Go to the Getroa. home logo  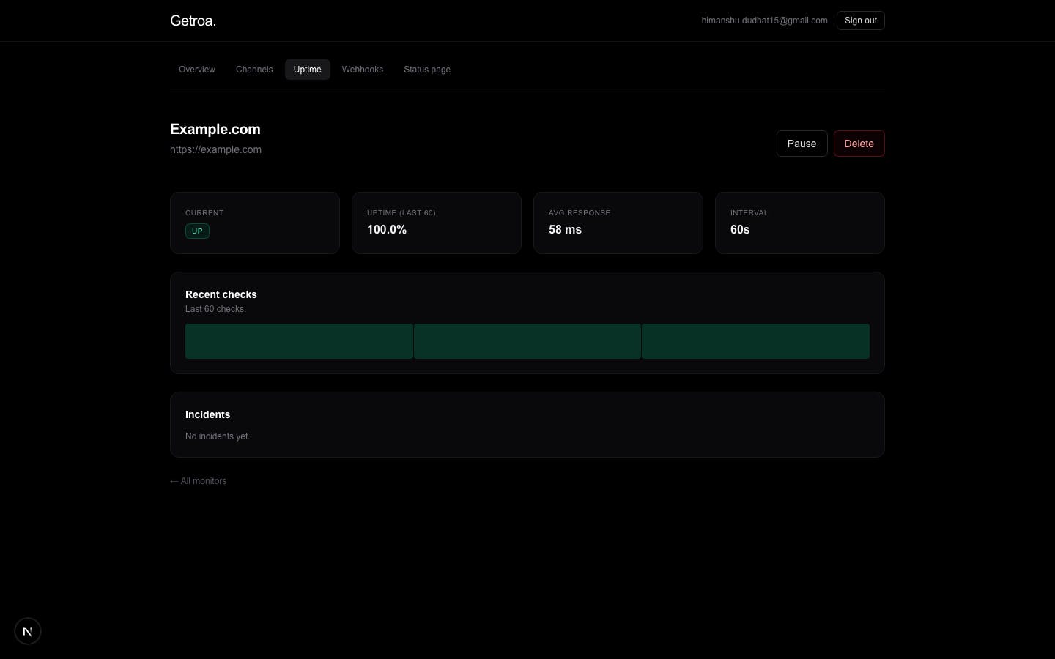pos(193,21)
